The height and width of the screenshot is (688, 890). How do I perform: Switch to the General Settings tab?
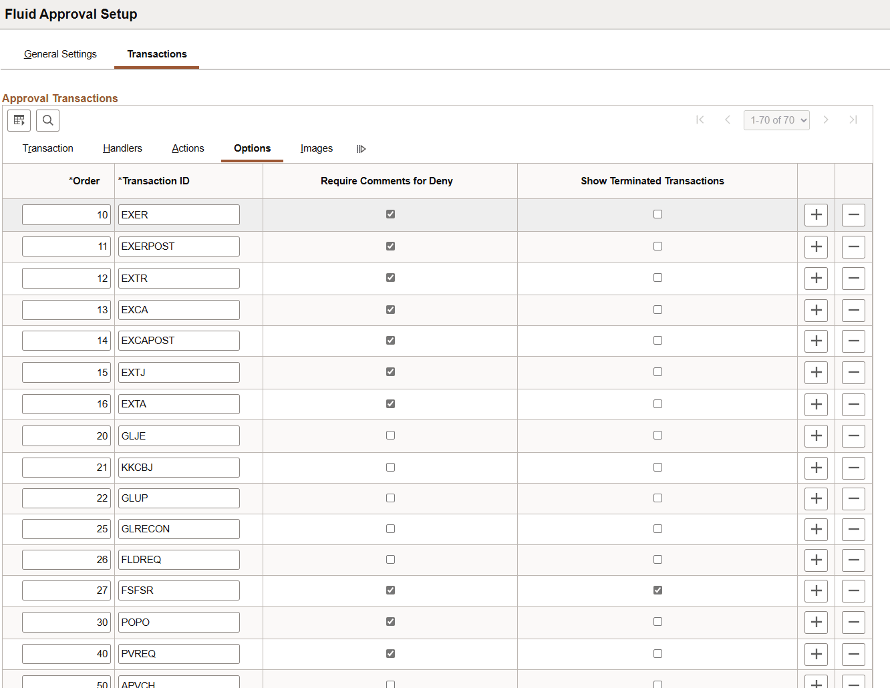60,53
